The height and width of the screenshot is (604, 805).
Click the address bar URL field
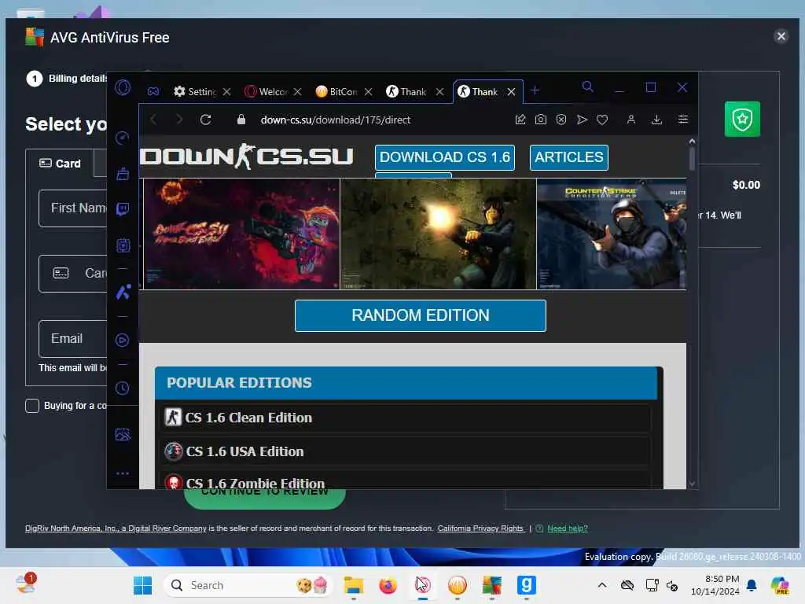pos(335,120)
